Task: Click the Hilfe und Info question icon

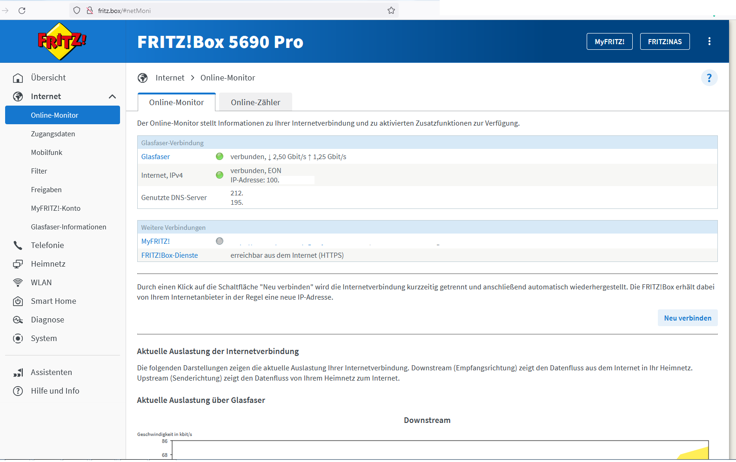Action: click(x=18, y=391)
